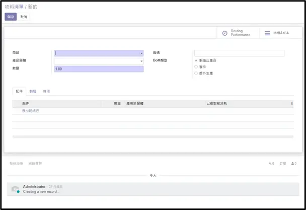The width and height of the screenshot is (306, 210).
Task: Click the purple Save button
Action: [11, 17]
